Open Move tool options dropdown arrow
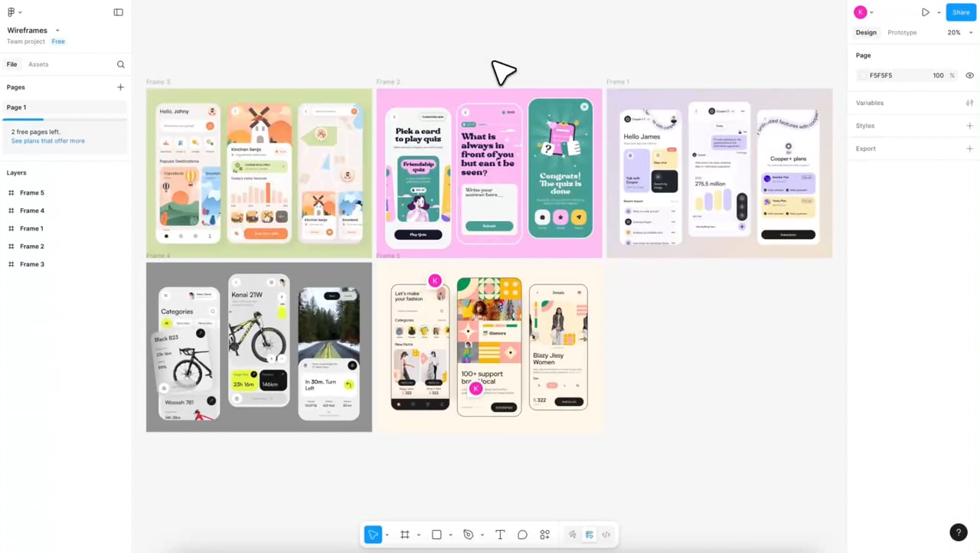Image resolution: width=980 pixels, height=553 pixels. click(387, 535)
